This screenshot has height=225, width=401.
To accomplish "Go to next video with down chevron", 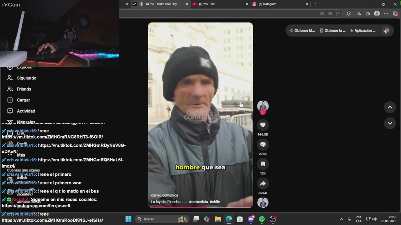I will pyautogui.click(x=390, y=123).
